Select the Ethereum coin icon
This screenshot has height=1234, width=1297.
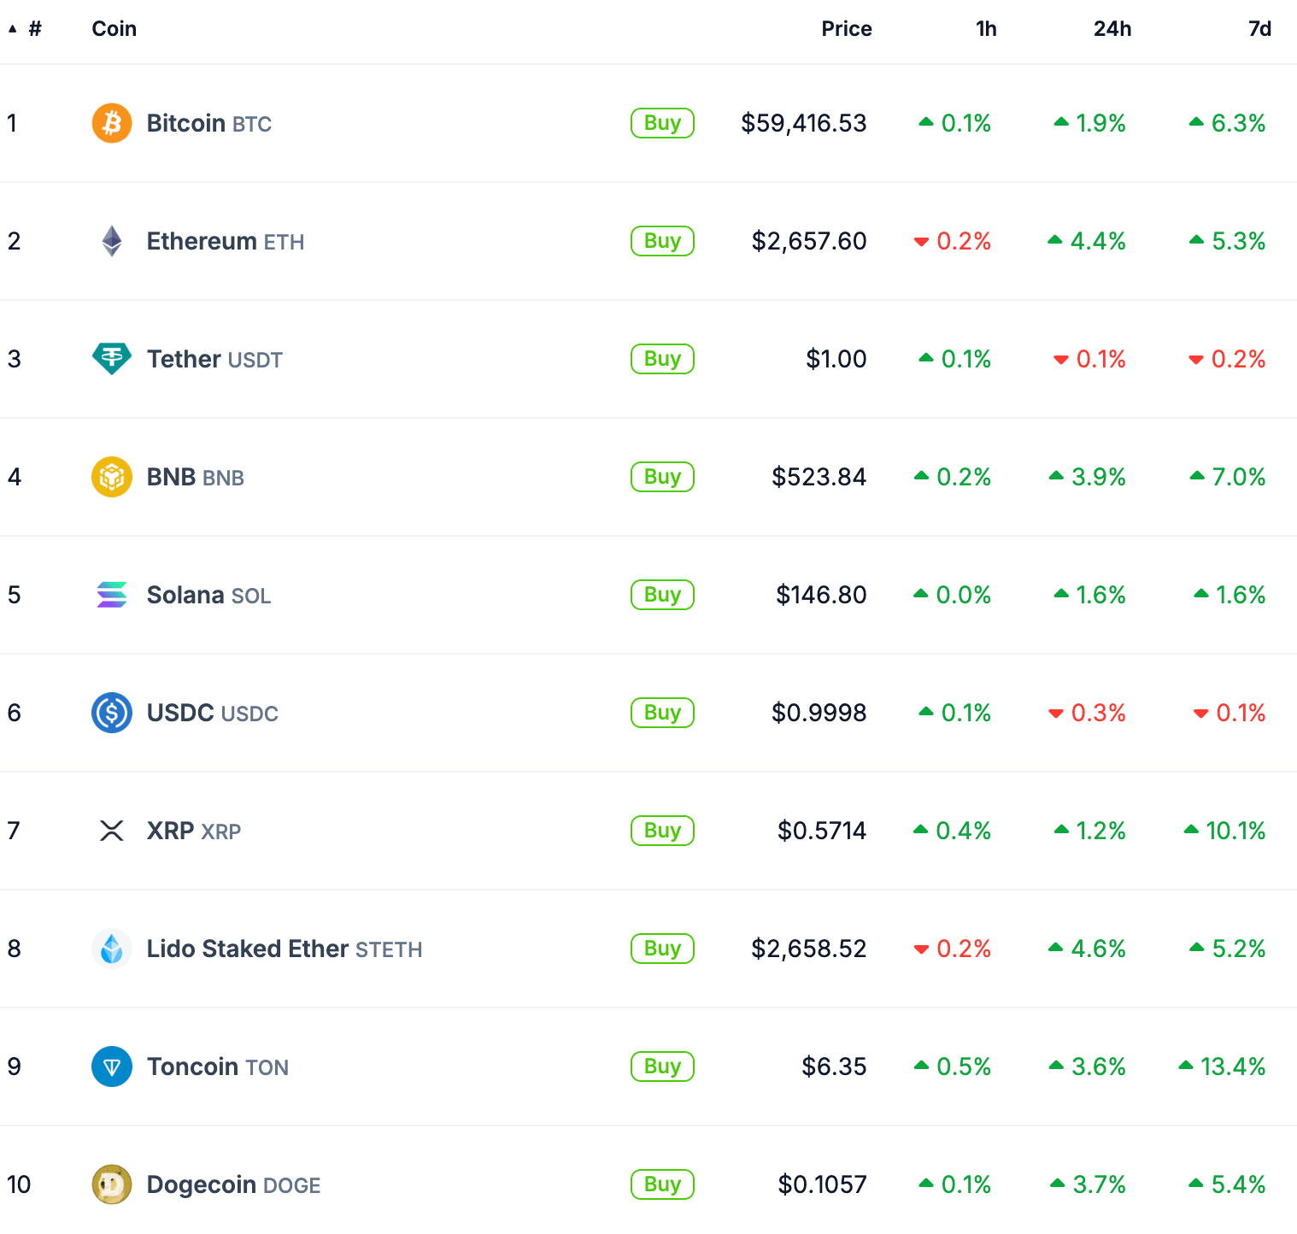(x=111, y=240)
